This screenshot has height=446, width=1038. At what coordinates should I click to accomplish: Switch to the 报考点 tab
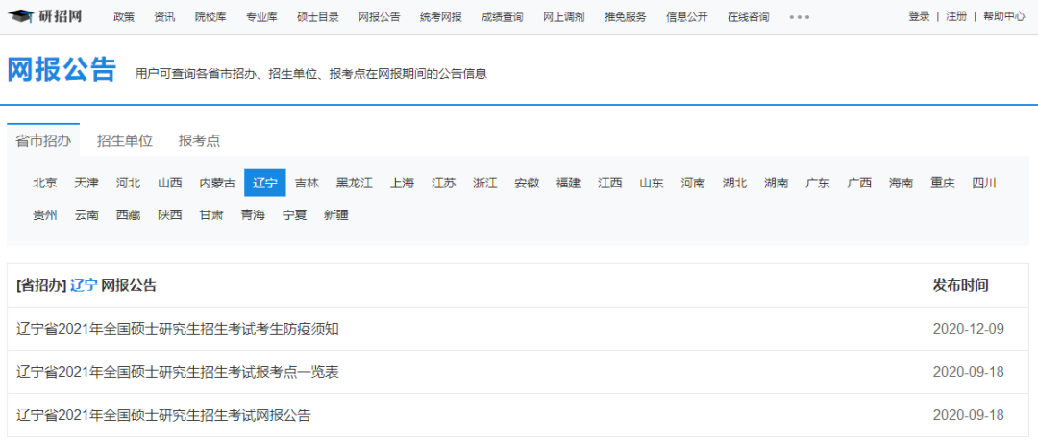(x=199, y=140)
